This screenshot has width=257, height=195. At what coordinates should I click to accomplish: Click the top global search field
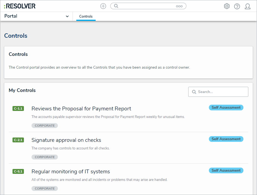tap(147, 6)
